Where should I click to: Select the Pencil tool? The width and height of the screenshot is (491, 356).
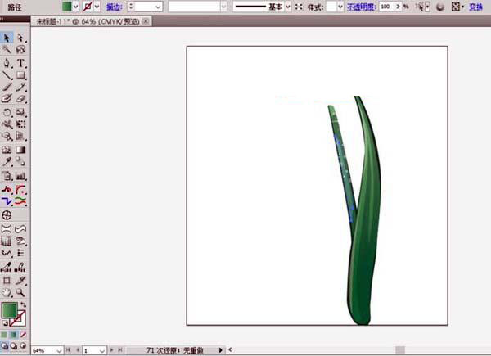(20, 87)
